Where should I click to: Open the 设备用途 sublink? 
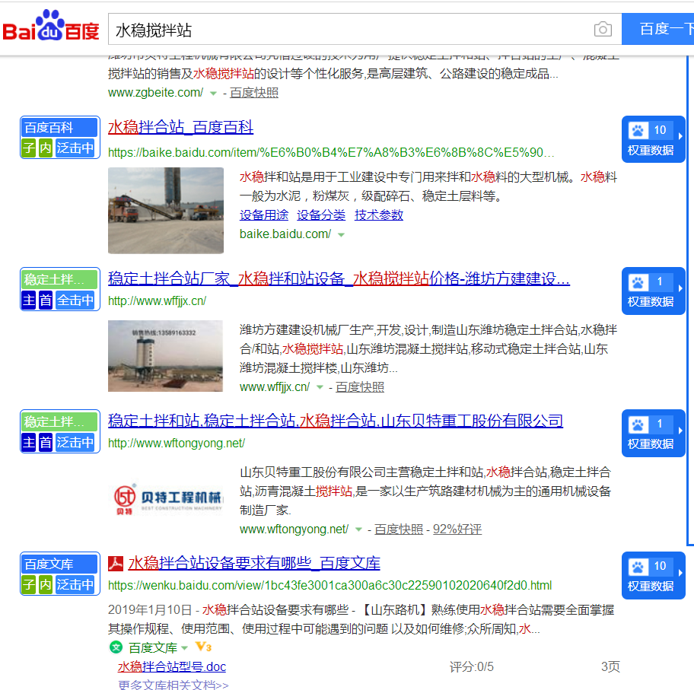point(264,215)
